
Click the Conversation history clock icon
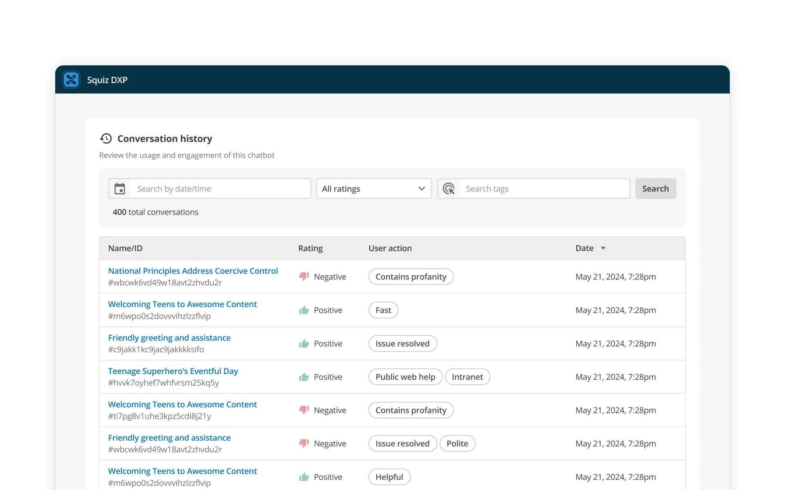pyautogui.click(x=106, y=139)
